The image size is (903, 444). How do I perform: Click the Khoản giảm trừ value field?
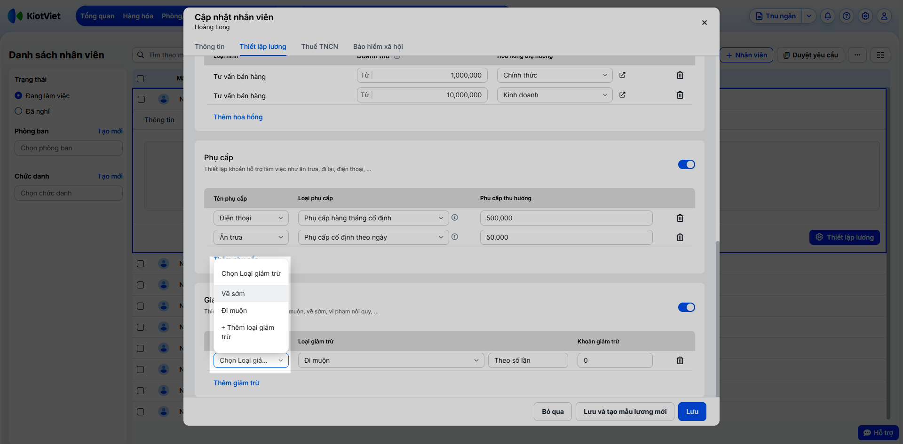click(x=615, y=360)
